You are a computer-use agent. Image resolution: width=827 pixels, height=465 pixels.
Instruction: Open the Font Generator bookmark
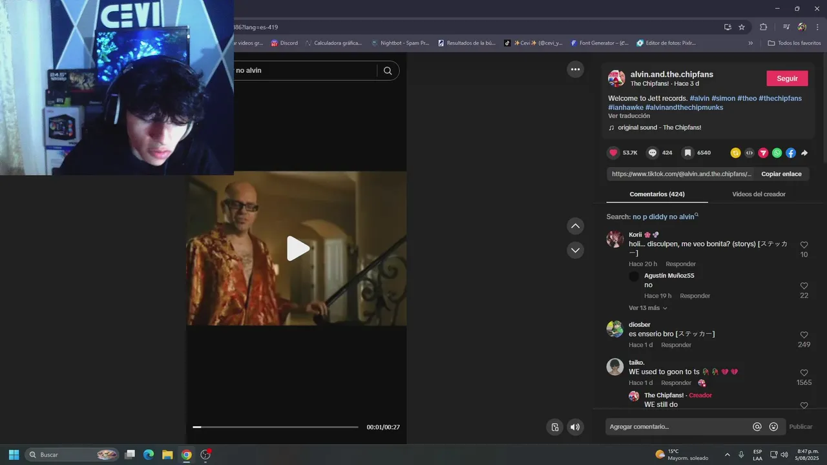point(600,43)
